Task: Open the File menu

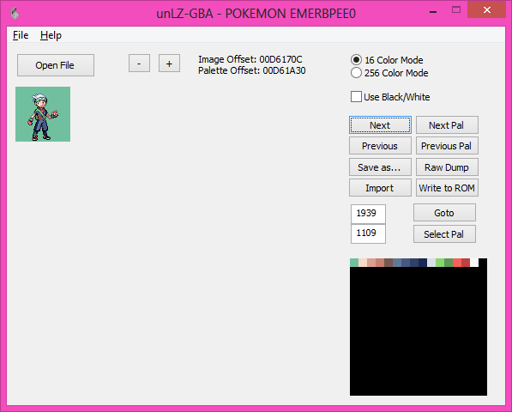Action: (21, 35)
